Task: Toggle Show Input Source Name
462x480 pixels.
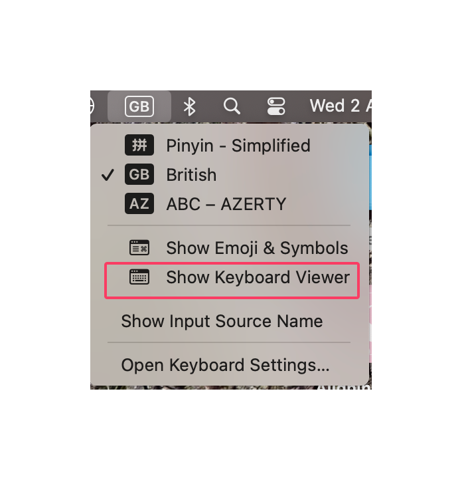Action: (230, 321)
